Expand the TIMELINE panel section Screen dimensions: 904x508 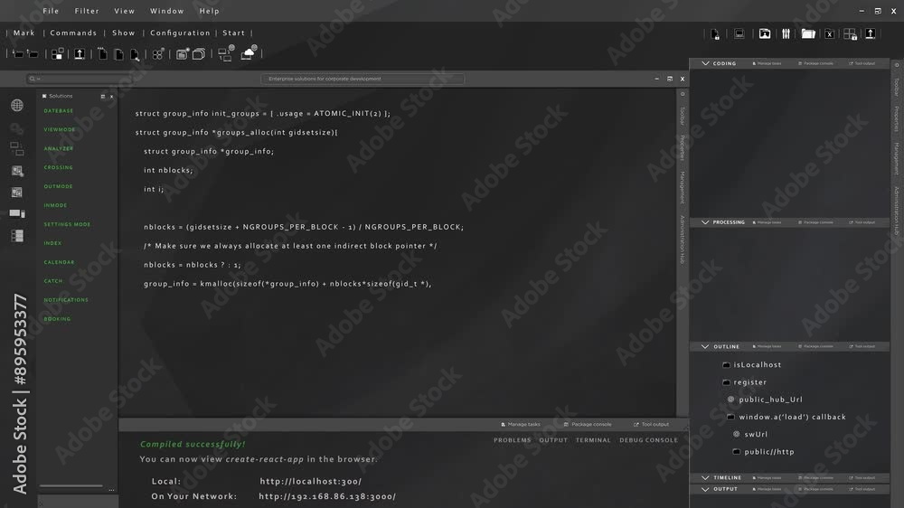point(705,477)
